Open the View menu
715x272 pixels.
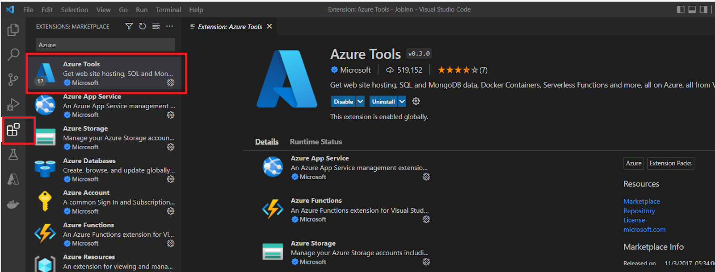click(104, 9)
